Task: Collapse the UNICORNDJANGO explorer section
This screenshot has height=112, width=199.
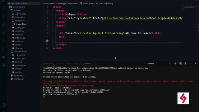Action: coord(24,3)
